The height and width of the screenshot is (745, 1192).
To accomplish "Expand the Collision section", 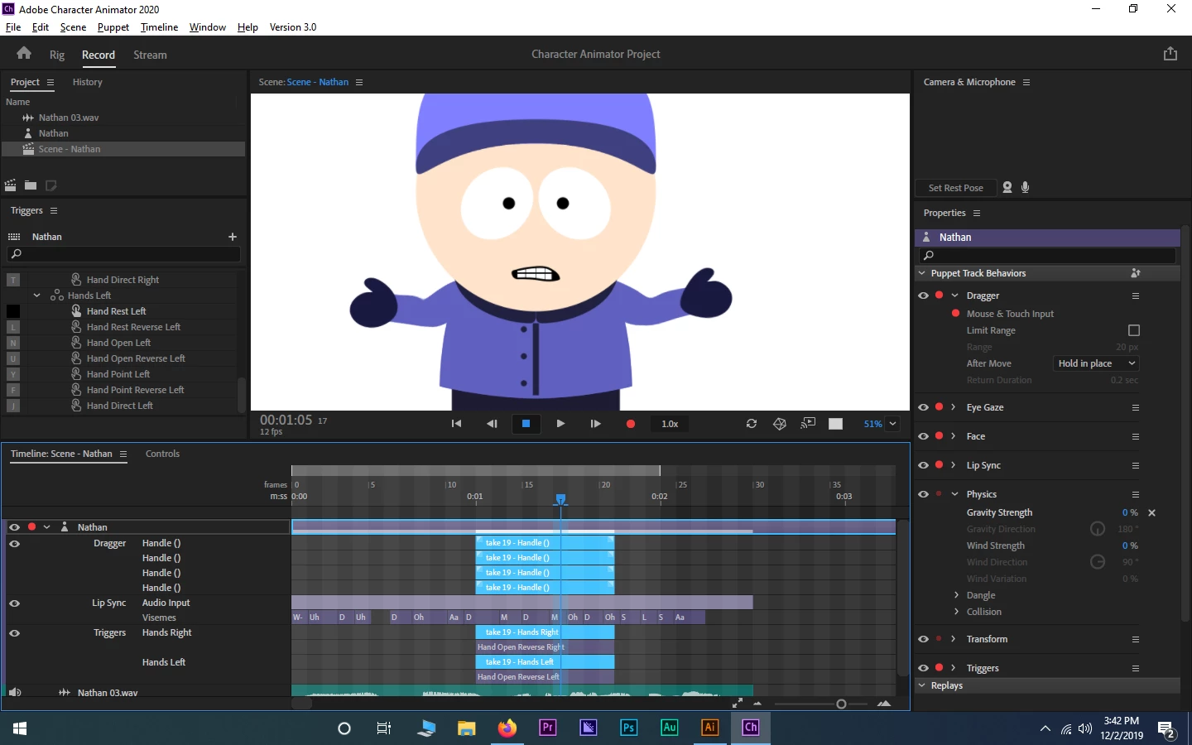I will 956,612.
